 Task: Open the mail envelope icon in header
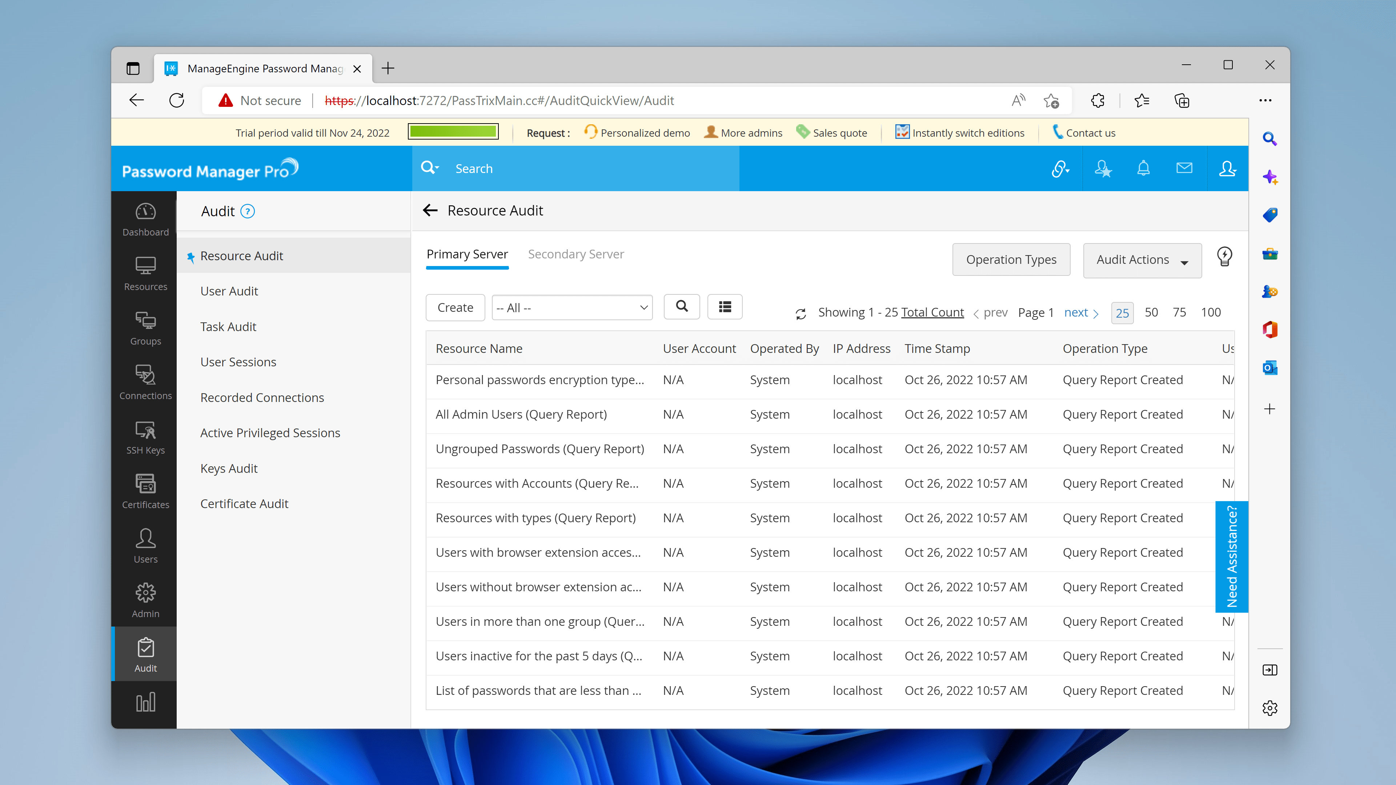[x=1184, y=169]
